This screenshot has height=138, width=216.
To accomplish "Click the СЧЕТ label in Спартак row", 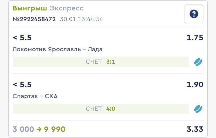I will point(94,109).
